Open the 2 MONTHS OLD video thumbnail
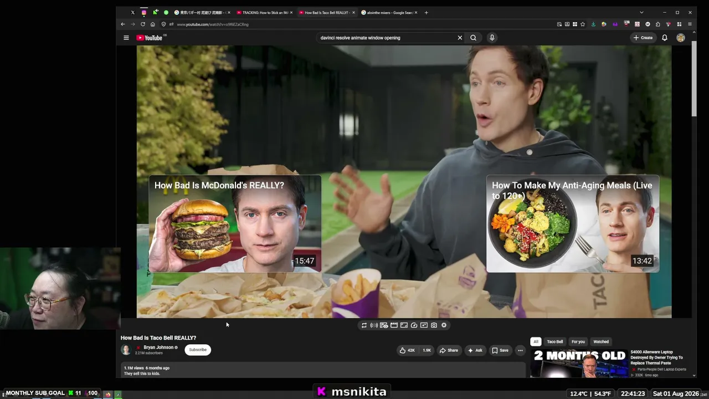 click(x=579, y=364)
